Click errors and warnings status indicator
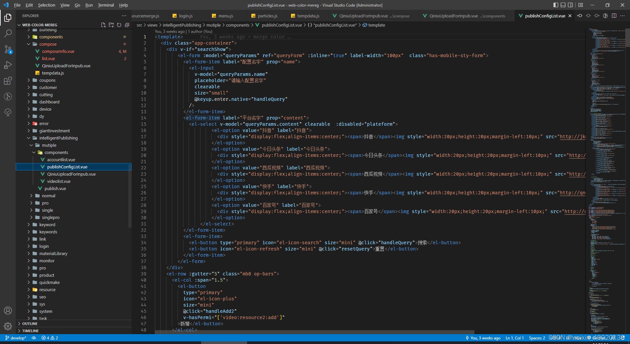The image size is (630, 344). pyautogui.click(x=50, y=338)
